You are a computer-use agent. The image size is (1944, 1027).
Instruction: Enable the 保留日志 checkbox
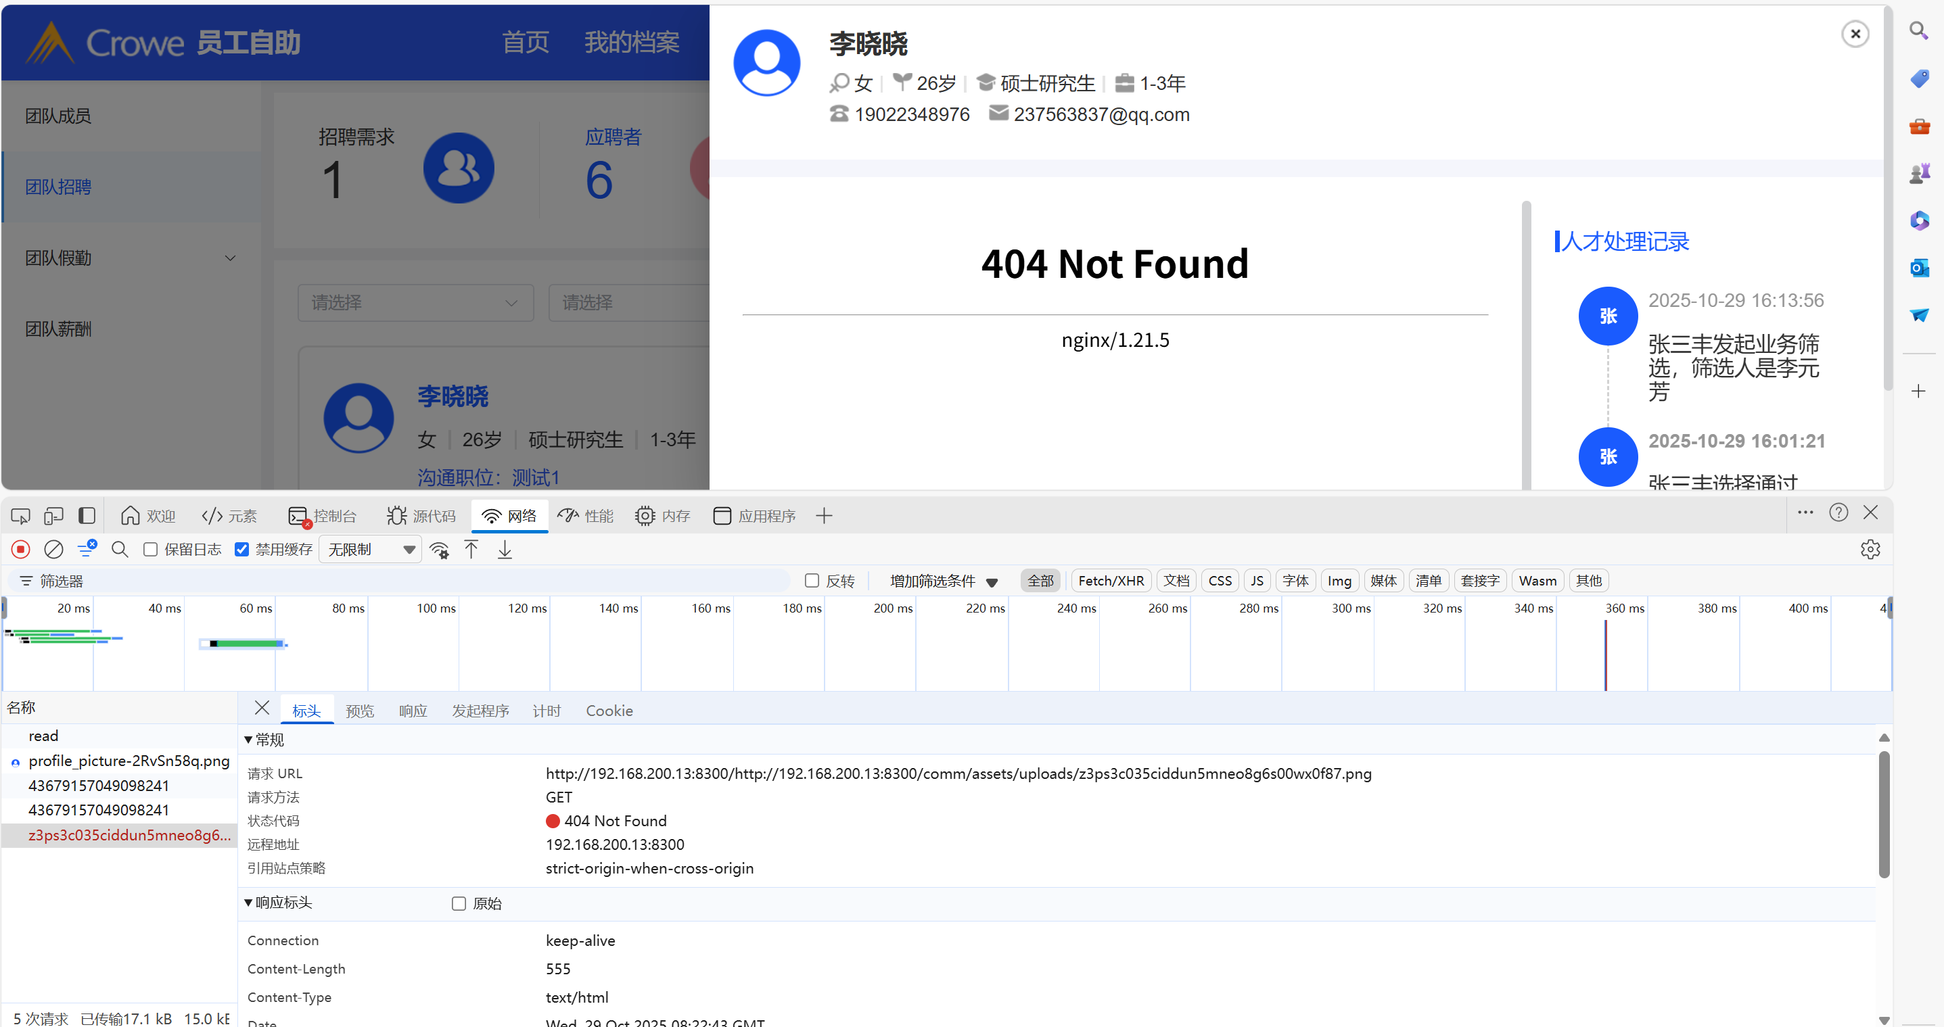[x=151, y=550]
